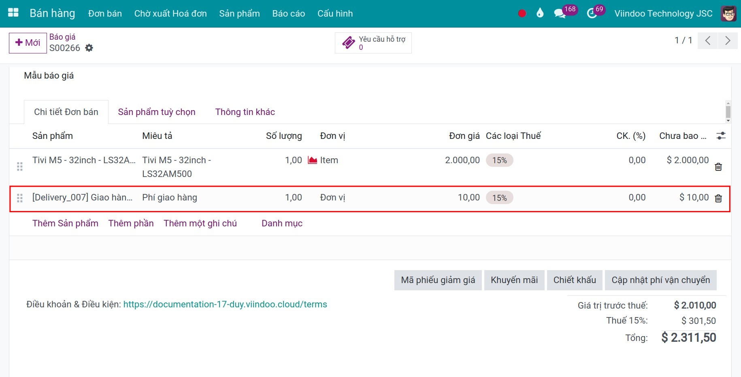Click drag handle of Delivery_007 row
Viewport: 741px width, 377px height.
pos(19,198)
